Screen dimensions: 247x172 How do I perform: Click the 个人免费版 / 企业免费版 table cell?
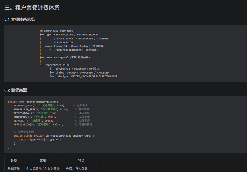(43, 168)
